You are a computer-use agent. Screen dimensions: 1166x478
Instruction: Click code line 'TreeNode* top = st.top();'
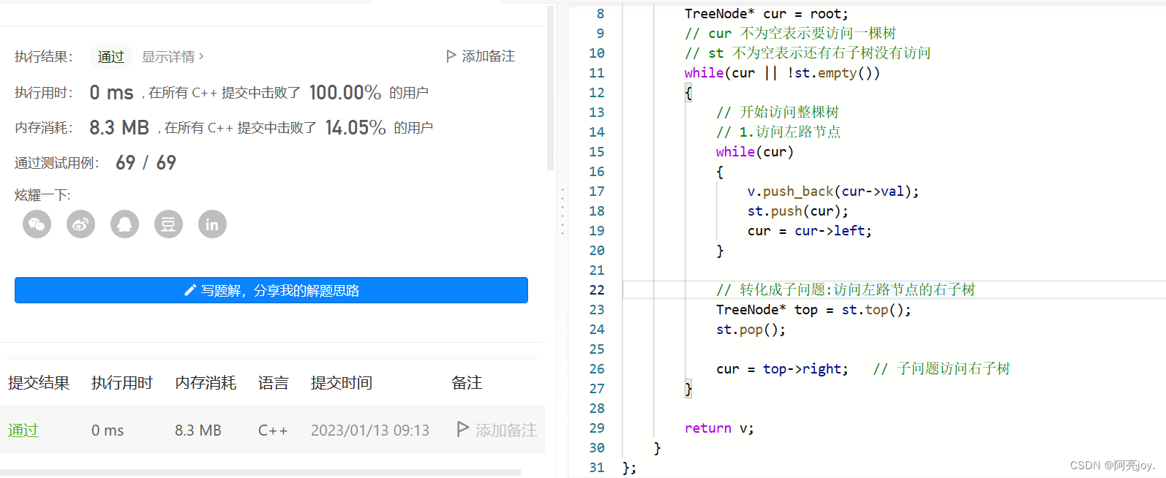814,310
